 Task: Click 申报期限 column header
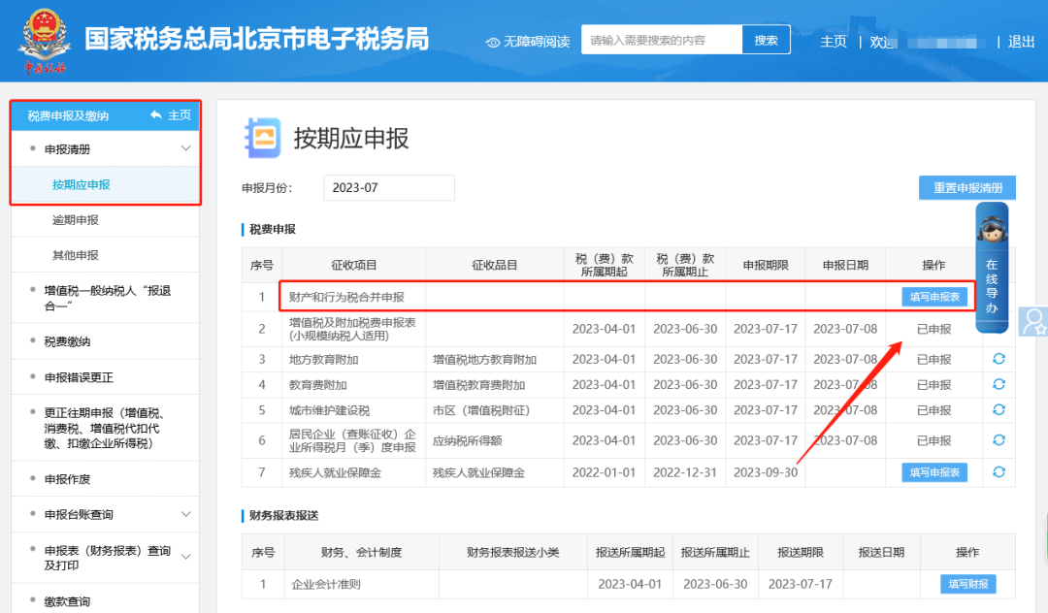766,265
